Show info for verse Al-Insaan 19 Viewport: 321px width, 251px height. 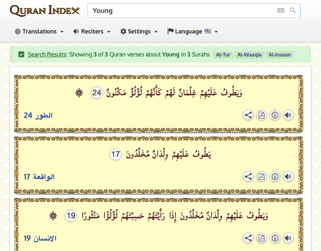point(275,238)
